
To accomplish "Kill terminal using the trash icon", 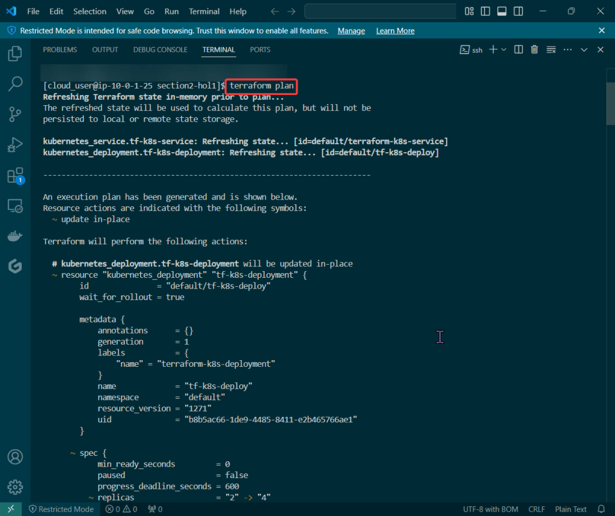I will [534, 50].
